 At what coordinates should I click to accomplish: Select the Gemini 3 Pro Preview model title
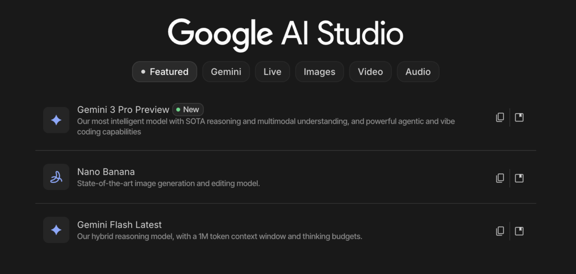tap(123, 109)
